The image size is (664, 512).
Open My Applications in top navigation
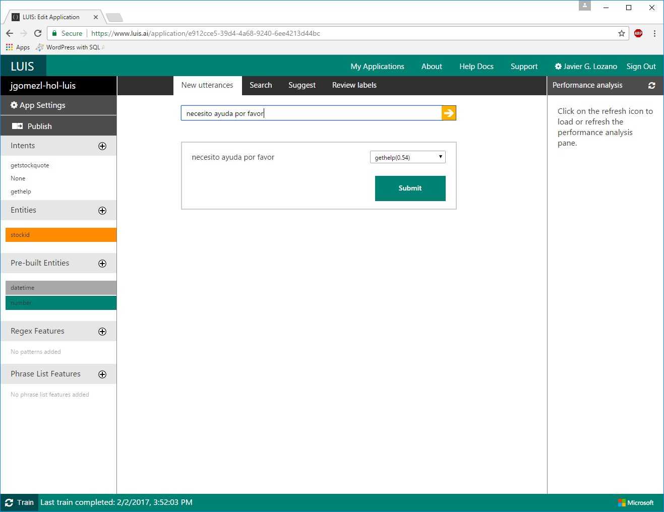point(378,67)
